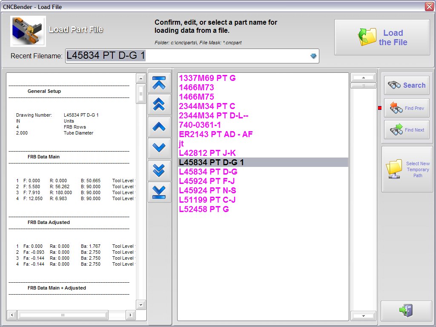Choose Select New Temporary Path
The width and height of the screenshot is (436, 327).
pos(407,169)
